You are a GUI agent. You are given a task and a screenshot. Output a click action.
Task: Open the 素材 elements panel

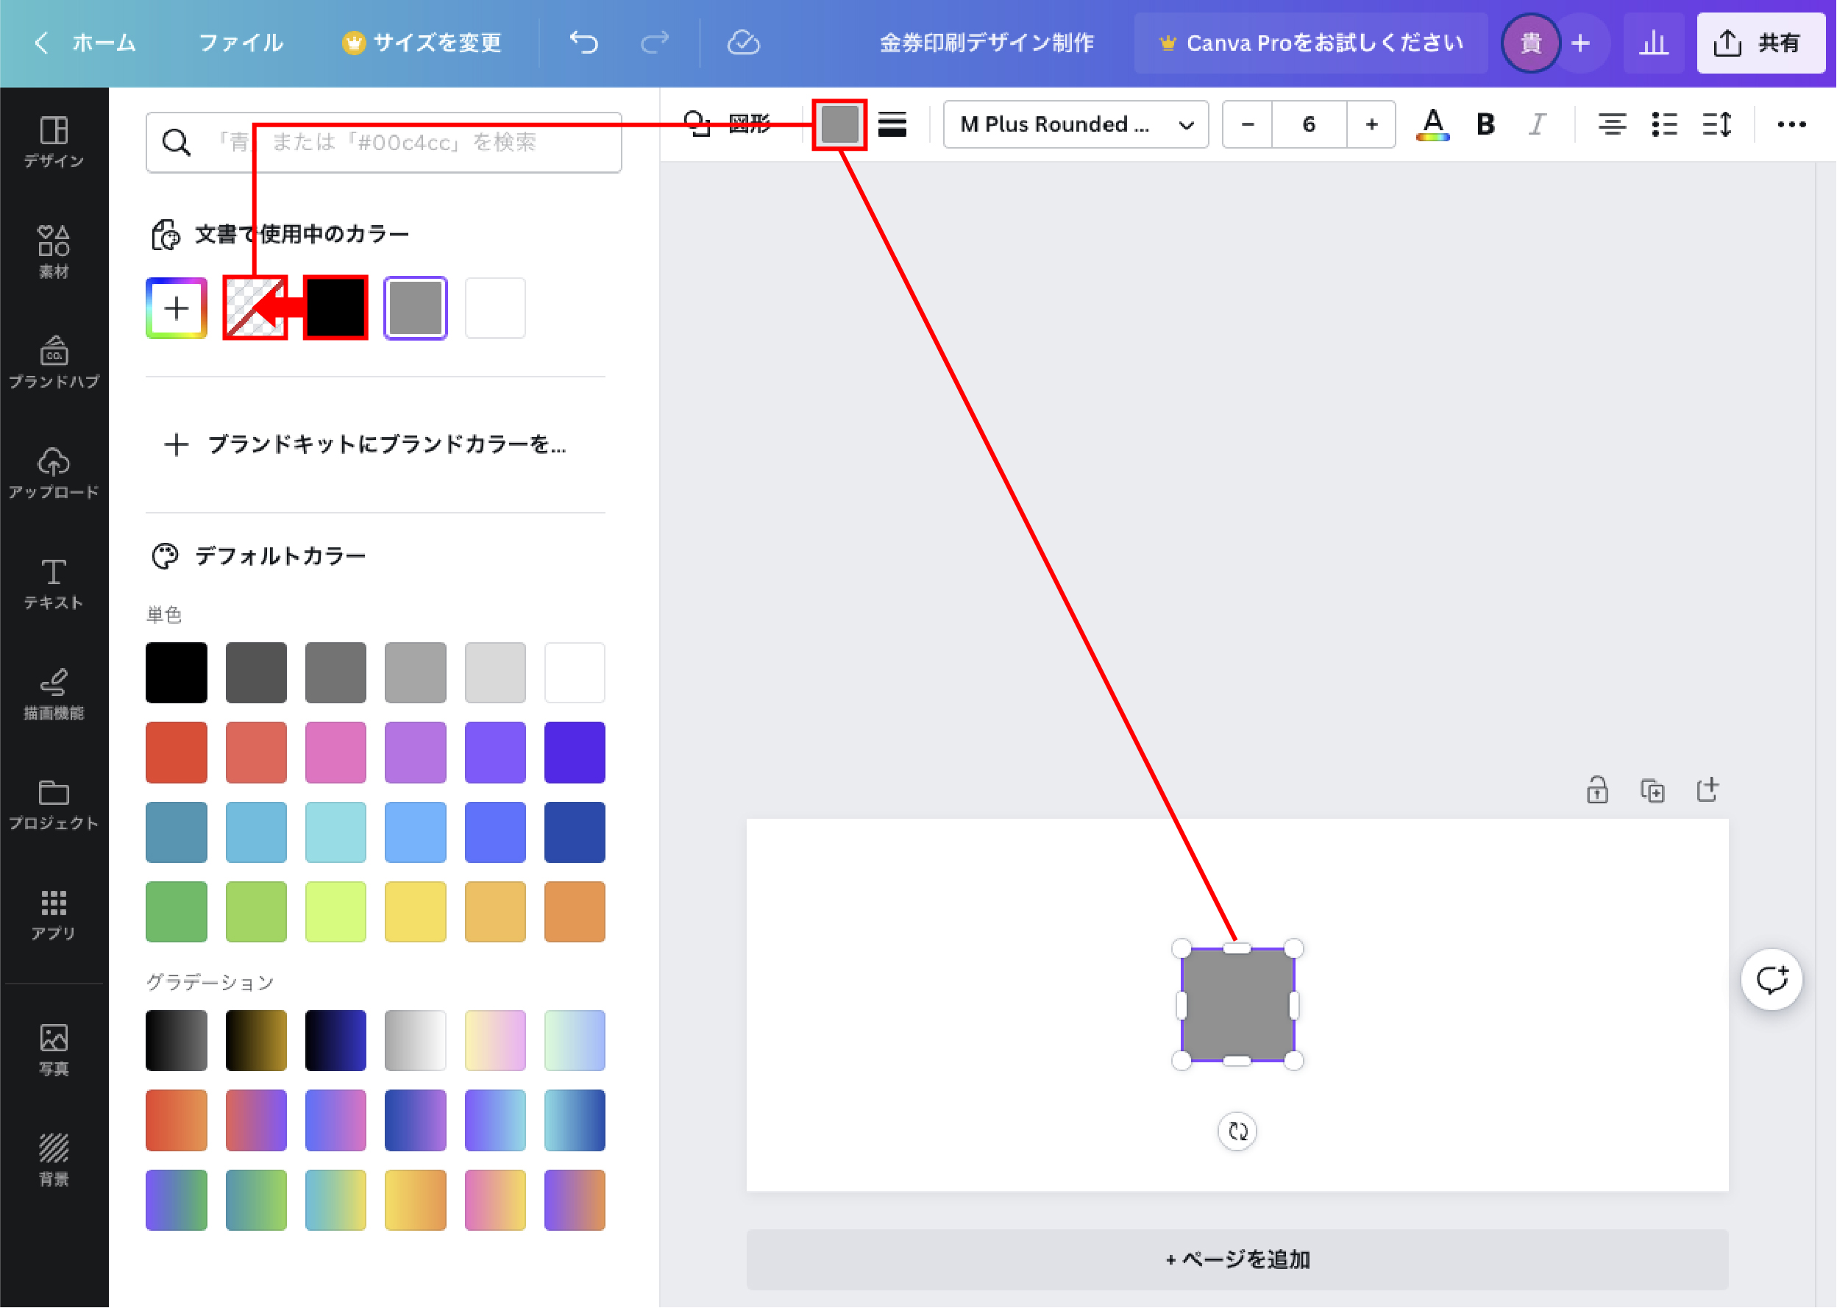pyautogui.click(x=54, y=252)
